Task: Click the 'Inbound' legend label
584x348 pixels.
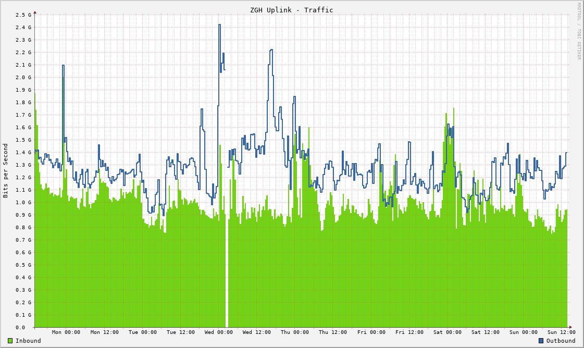Action: pyautogui.click(x=28, y=341)
